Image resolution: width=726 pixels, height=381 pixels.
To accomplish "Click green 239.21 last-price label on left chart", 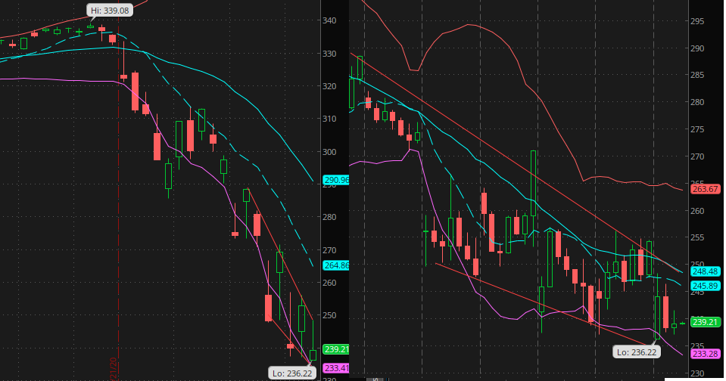I will click(335, 349).
